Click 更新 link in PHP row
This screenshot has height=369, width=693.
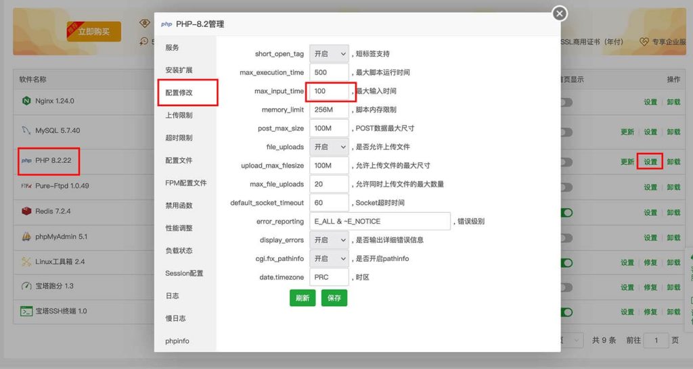pyautogui.click(x=627, y=162)
